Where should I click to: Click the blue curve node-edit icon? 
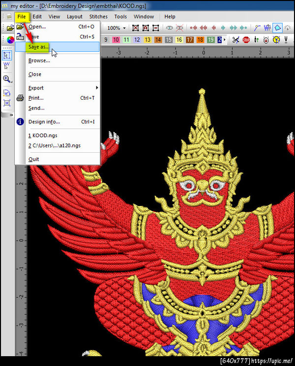pyautogui.click(x=257, y=28)
